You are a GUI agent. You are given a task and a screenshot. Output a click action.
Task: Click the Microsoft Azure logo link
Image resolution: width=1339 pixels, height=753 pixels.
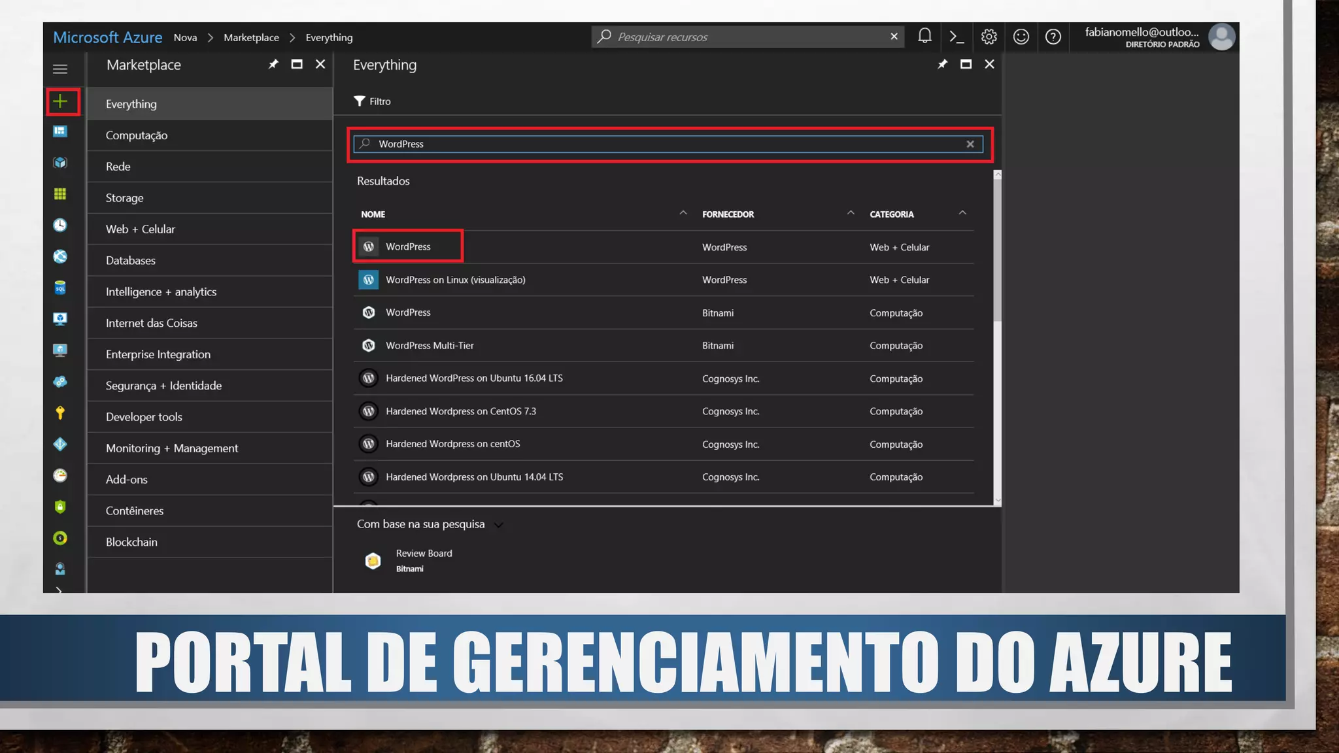tap(107, 37)
